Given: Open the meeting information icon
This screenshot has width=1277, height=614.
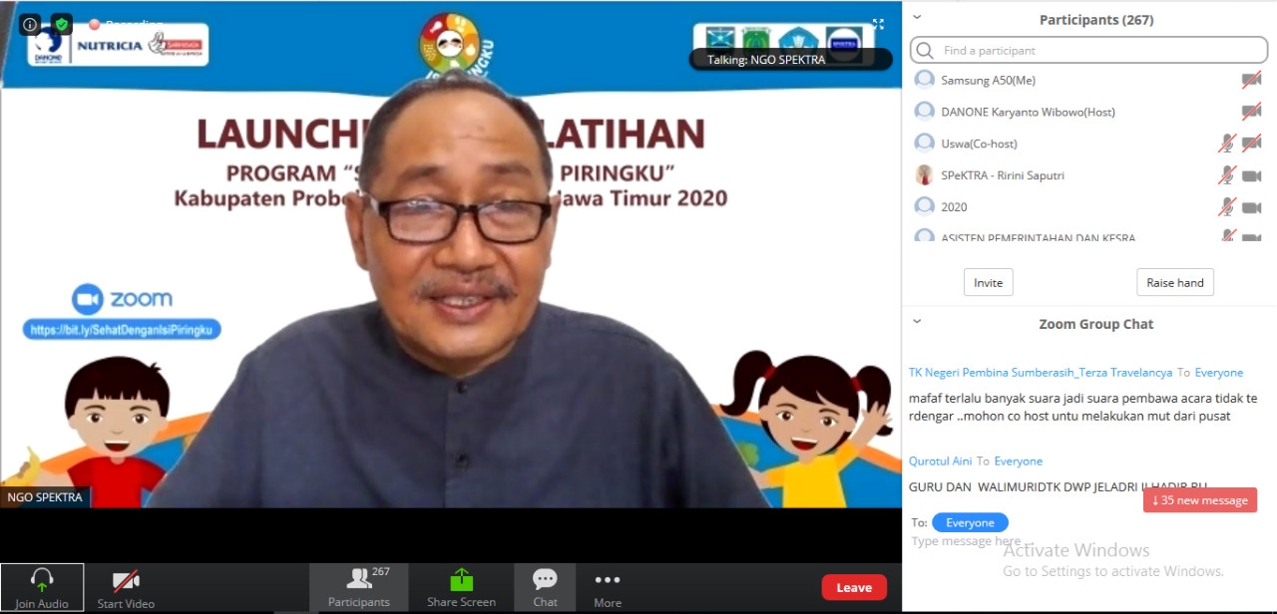Looking at the screenshot, I should click(x=30, y=24).
